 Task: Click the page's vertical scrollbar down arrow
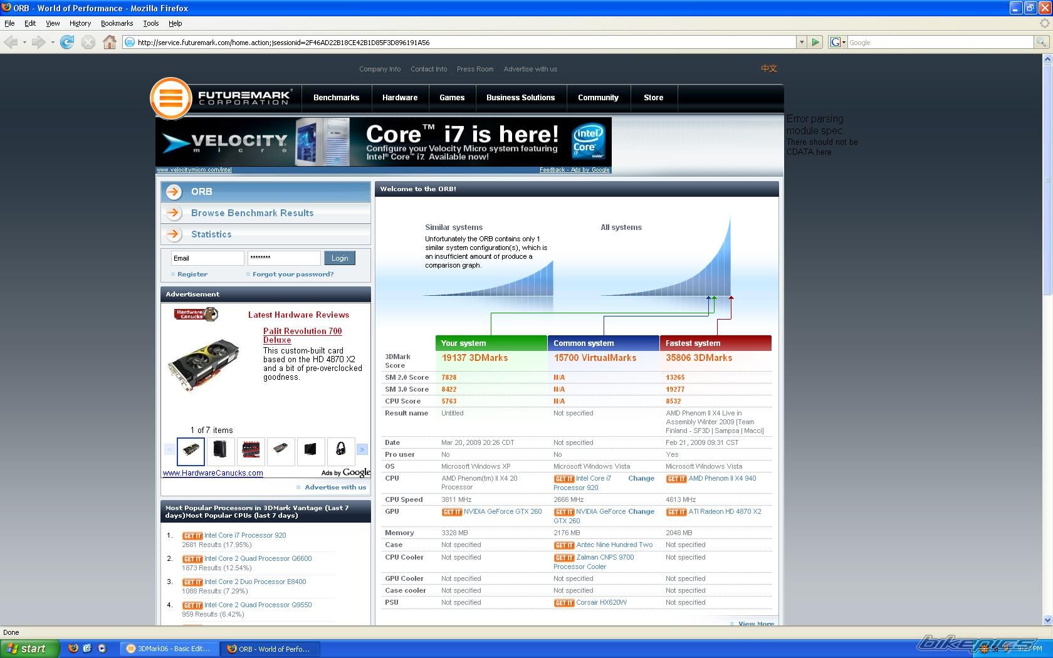[1047, 620]
